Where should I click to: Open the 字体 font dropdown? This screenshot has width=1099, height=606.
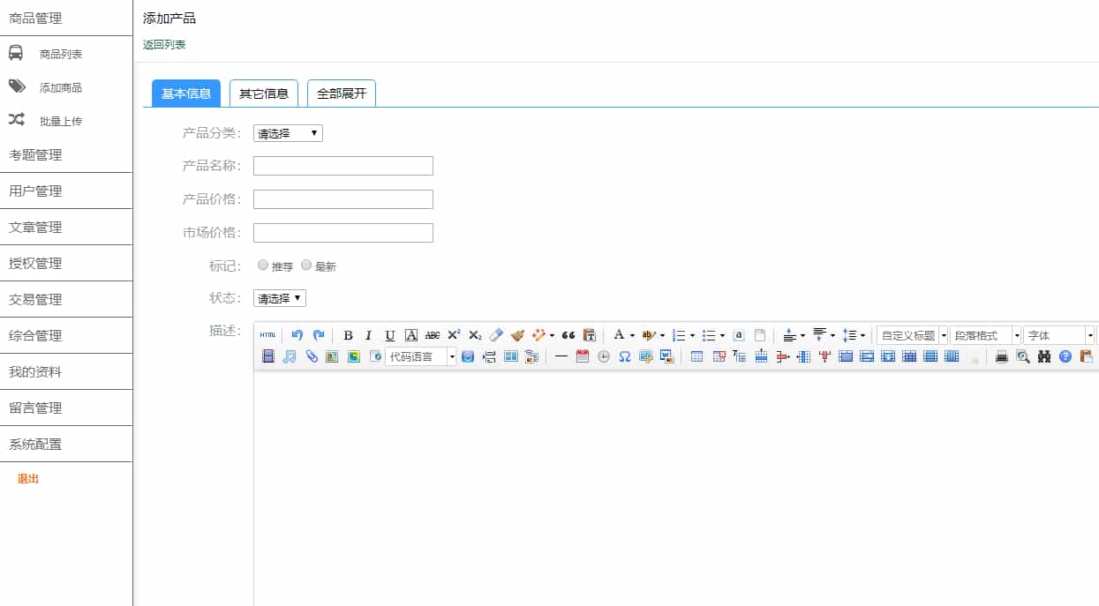pyautogui.click(x=1058, y=335)
